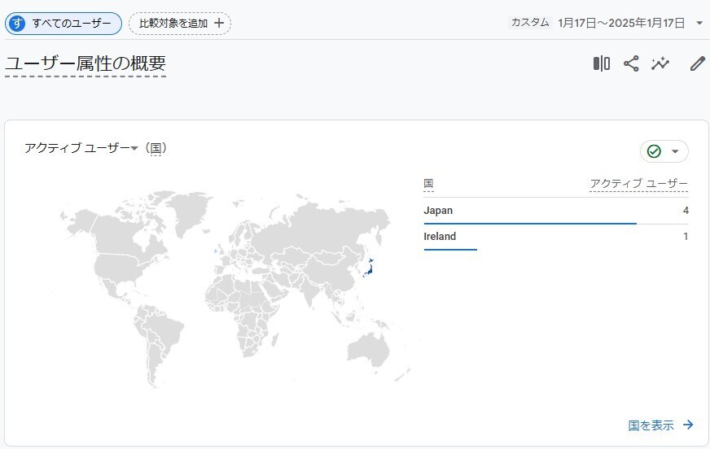Select the Ireland row in the table

pyautogui.click(x=556, y=237)
